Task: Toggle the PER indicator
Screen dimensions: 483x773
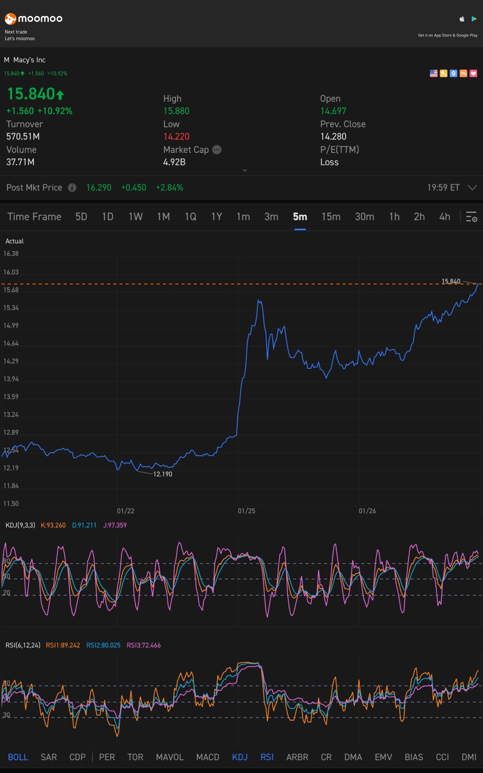Action: tap(107, 757)
